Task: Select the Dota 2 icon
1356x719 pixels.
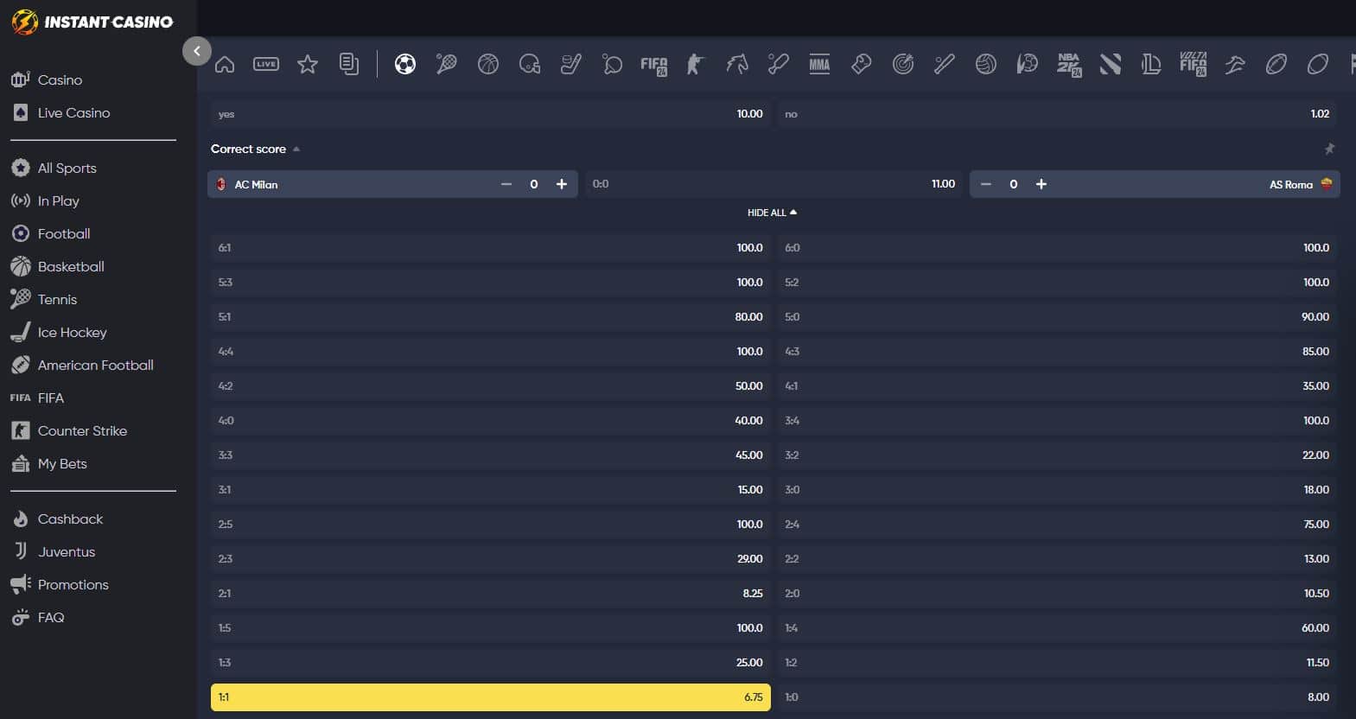Action: click(x=1111, y=64)
